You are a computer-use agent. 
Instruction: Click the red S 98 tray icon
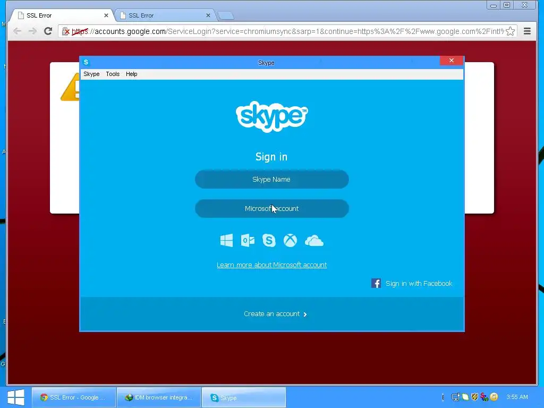(x=484, y=397)
